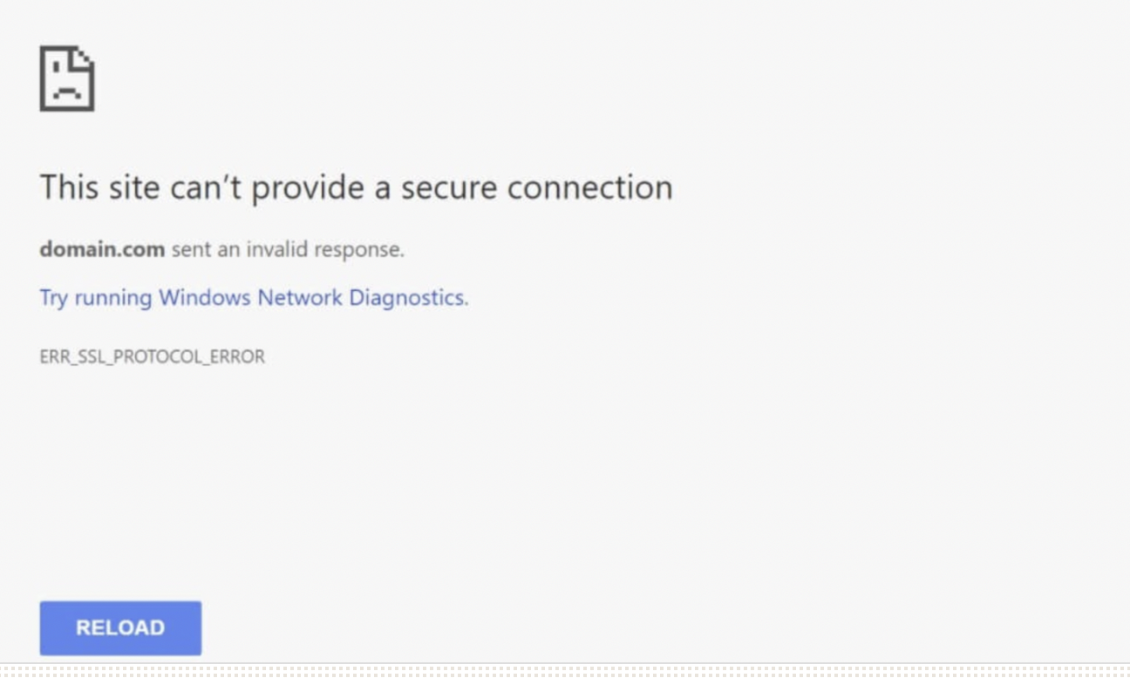Click the 'sent an invalid response.' text
The width and height of the screenshot is (1130, 678).
tap(288, 249)
